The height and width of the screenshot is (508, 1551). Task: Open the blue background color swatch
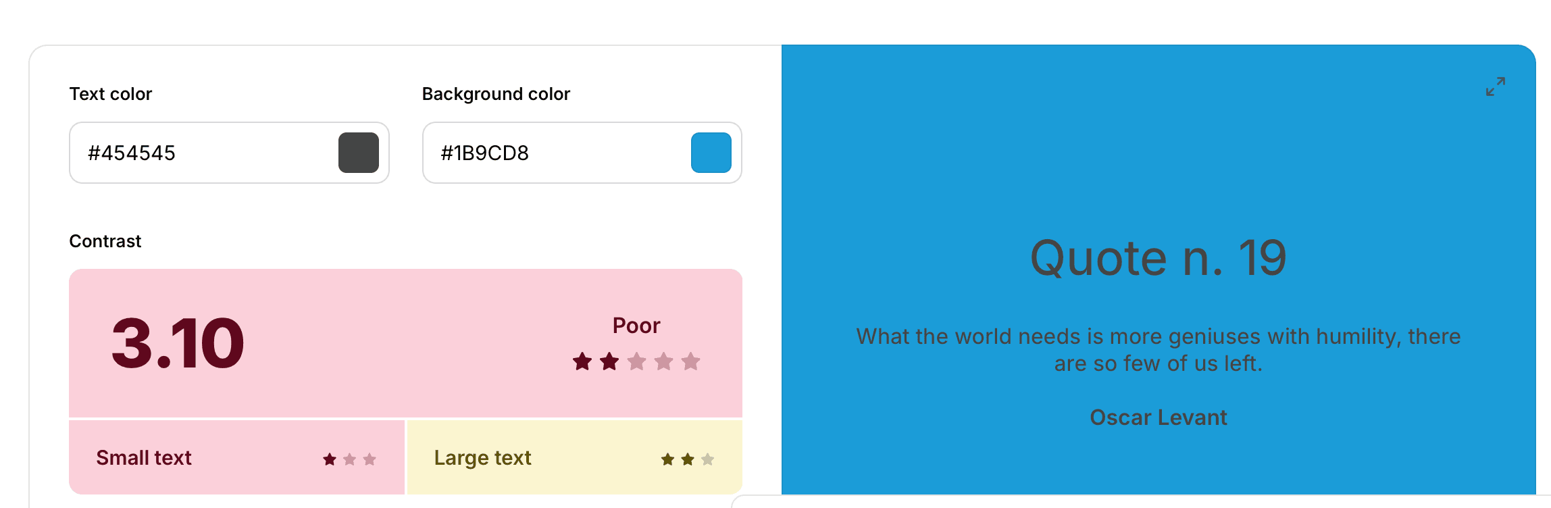(711, 153)
